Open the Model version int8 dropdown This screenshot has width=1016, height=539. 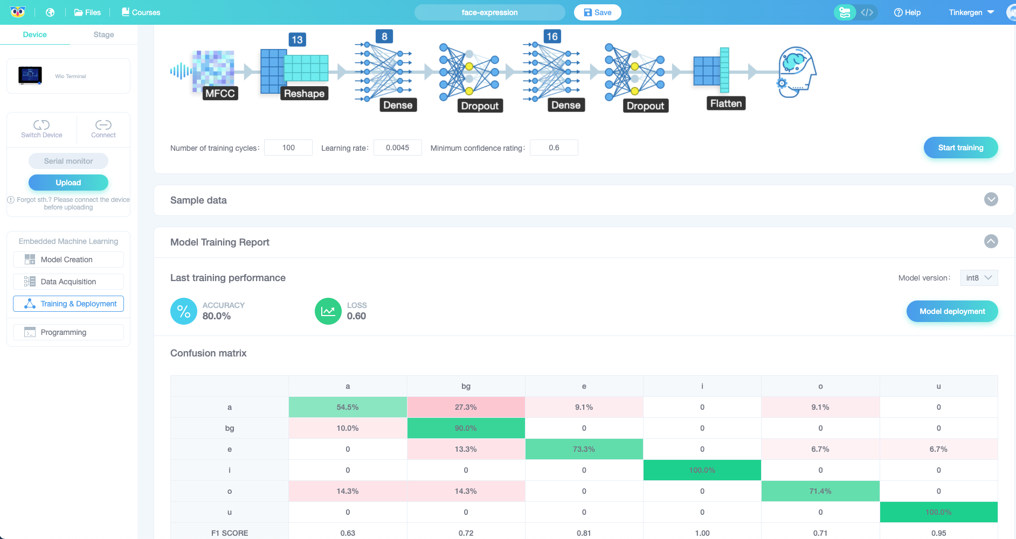click(979, 278)
